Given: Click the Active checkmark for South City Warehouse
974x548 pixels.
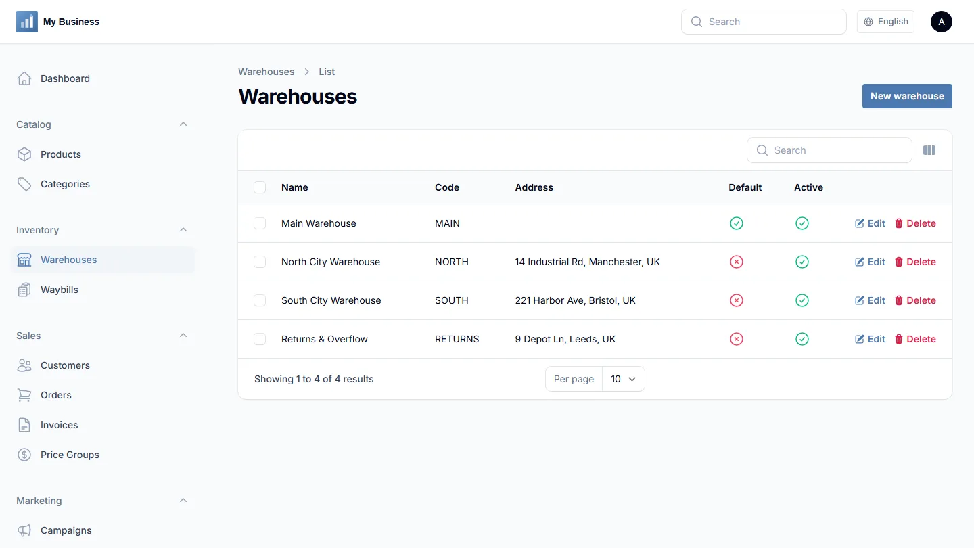Looking at the screenshot, I should click(x=802, y=300).
